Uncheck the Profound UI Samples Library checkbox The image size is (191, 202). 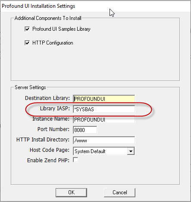pos(27,29)
